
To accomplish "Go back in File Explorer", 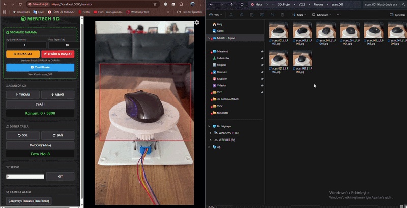I will click(x=211, y=4).
